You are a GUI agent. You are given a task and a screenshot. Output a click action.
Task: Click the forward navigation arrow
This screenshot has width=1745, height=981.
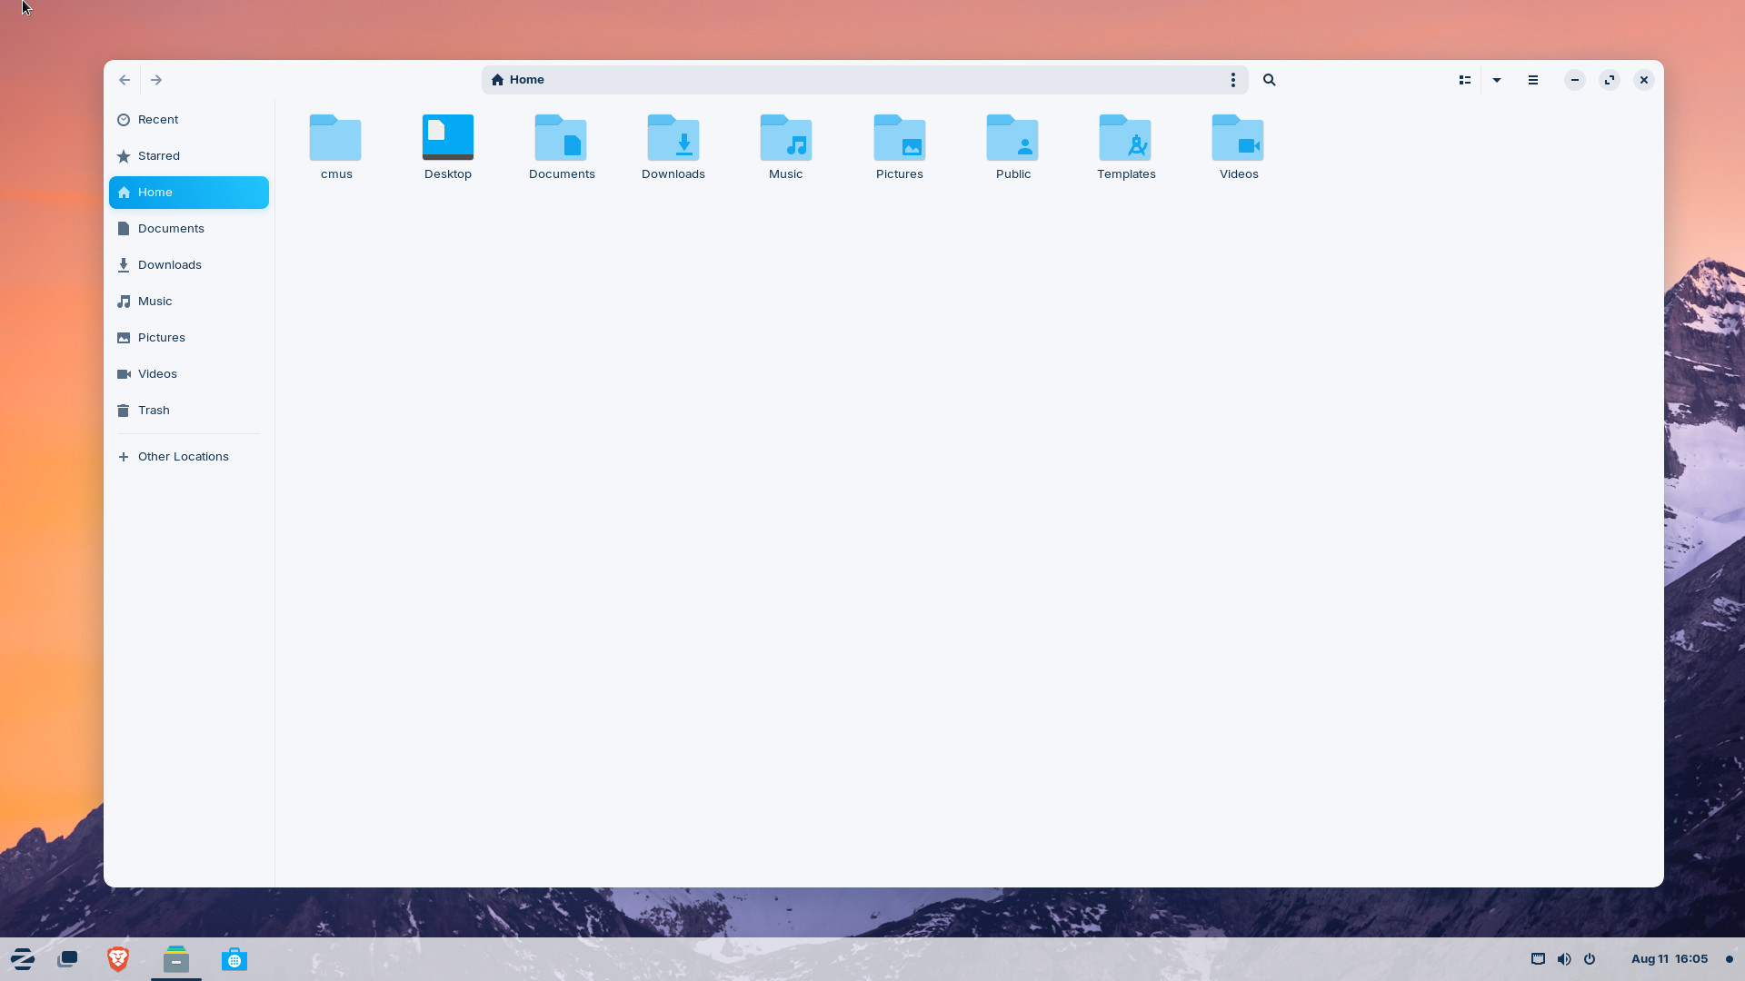155,80
